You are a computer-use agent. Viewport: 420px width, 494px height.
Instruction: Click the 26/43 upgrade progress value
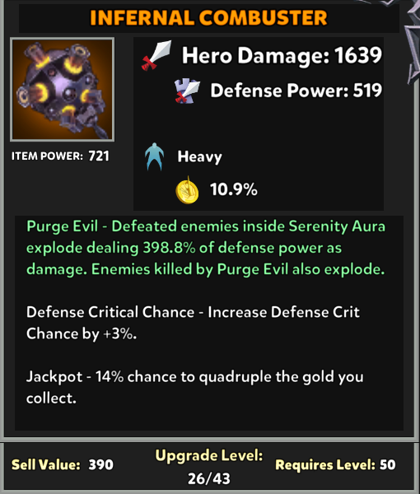(209, 478)
